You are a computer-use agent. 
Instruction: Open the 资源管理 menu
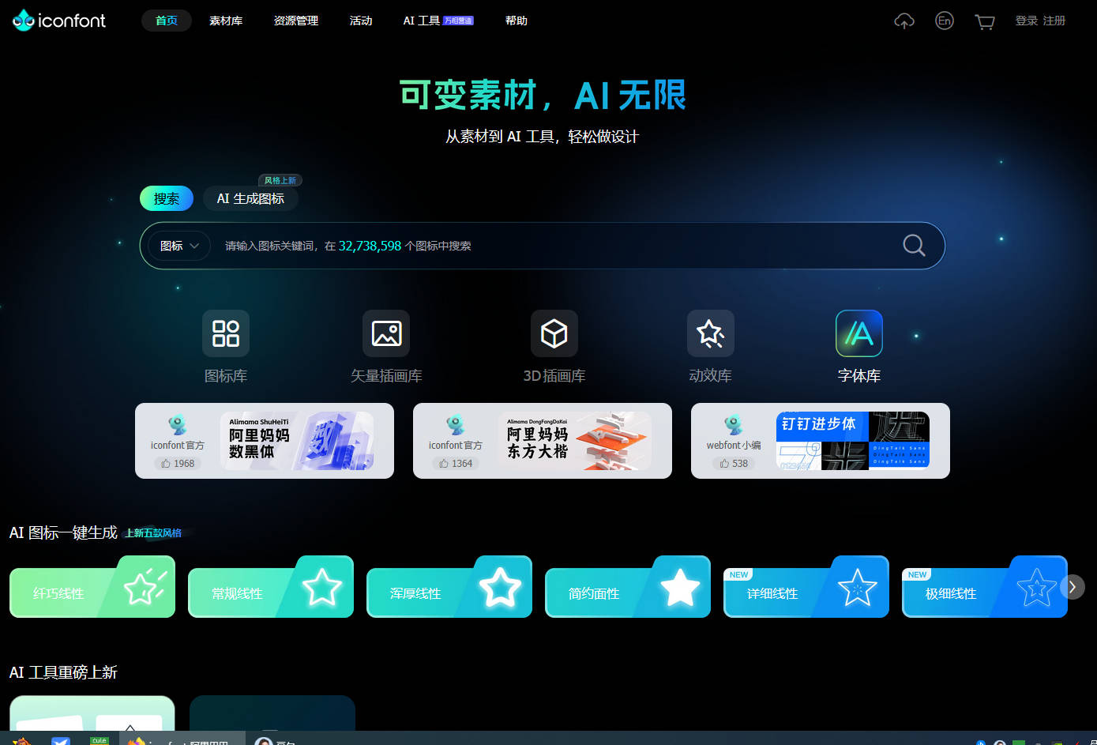coord(296,21)
